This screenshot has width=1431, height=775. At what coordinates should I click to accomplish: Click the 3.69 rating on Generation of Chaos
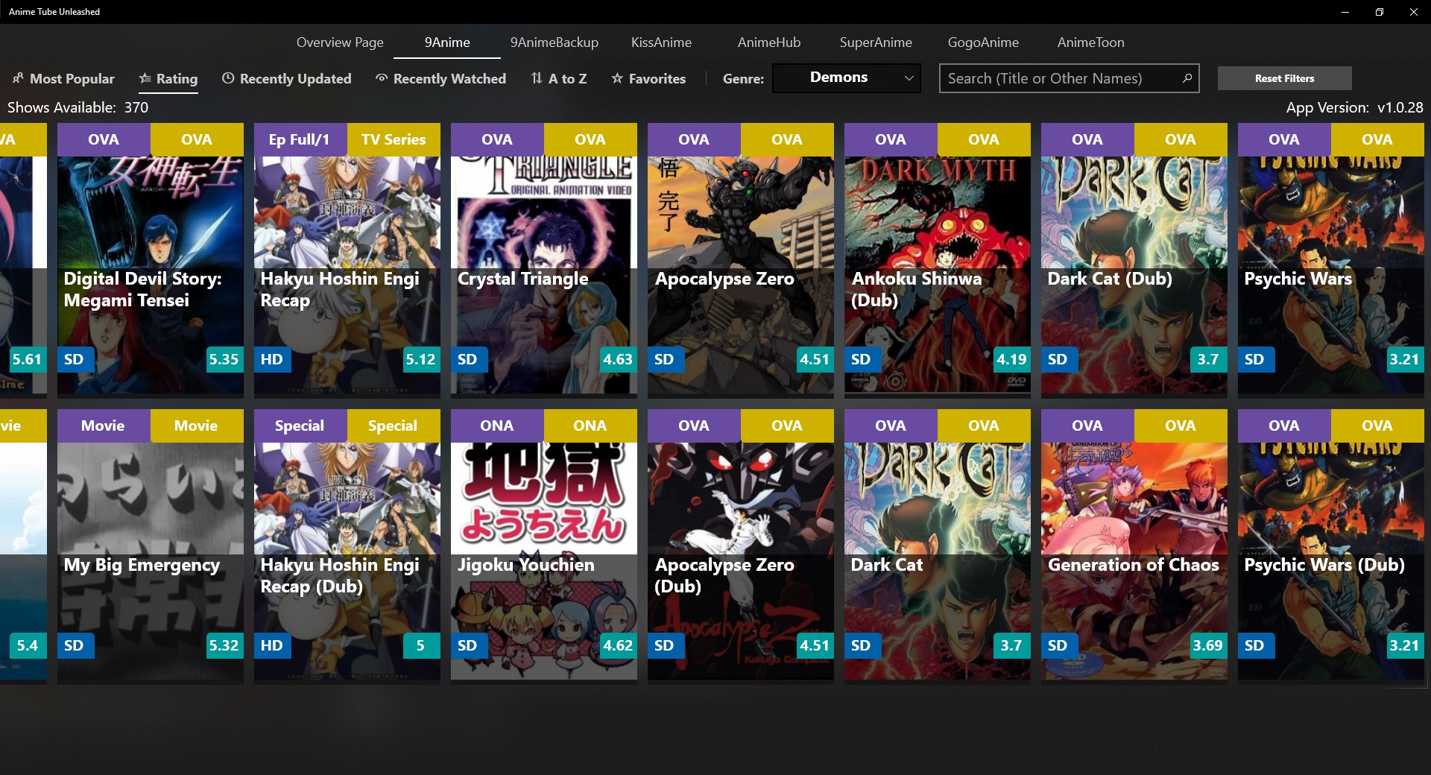click(1207, 645)
